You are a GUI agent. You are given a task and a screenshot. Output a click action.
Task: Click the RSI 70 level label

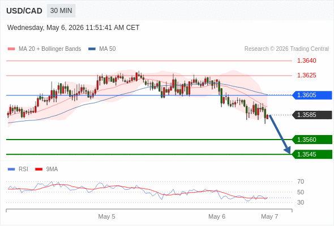pos(301,181)
